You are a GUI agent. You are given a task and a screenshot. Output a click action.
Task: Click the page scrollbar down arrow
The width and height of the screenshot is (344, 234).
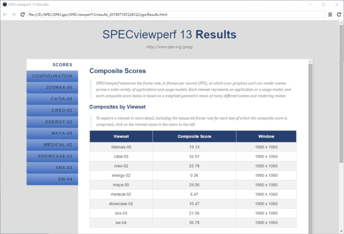[x=341, y=231]
